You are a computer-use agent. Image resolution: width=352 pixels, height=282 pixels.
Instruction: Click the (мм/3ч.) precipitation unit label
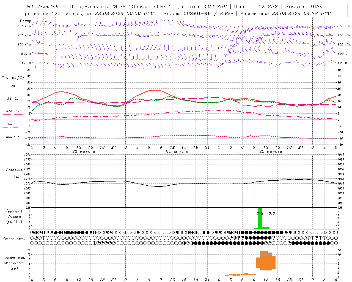pyautogui.click(x=14, y=211)
